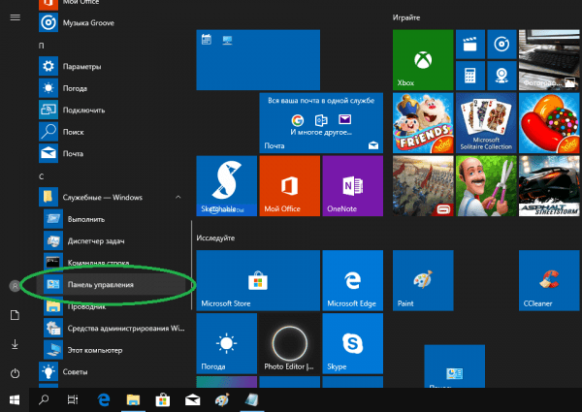Click the Исследуйте group header
The height and width of the screenshot is (412, 582).
tap(215, 238)
